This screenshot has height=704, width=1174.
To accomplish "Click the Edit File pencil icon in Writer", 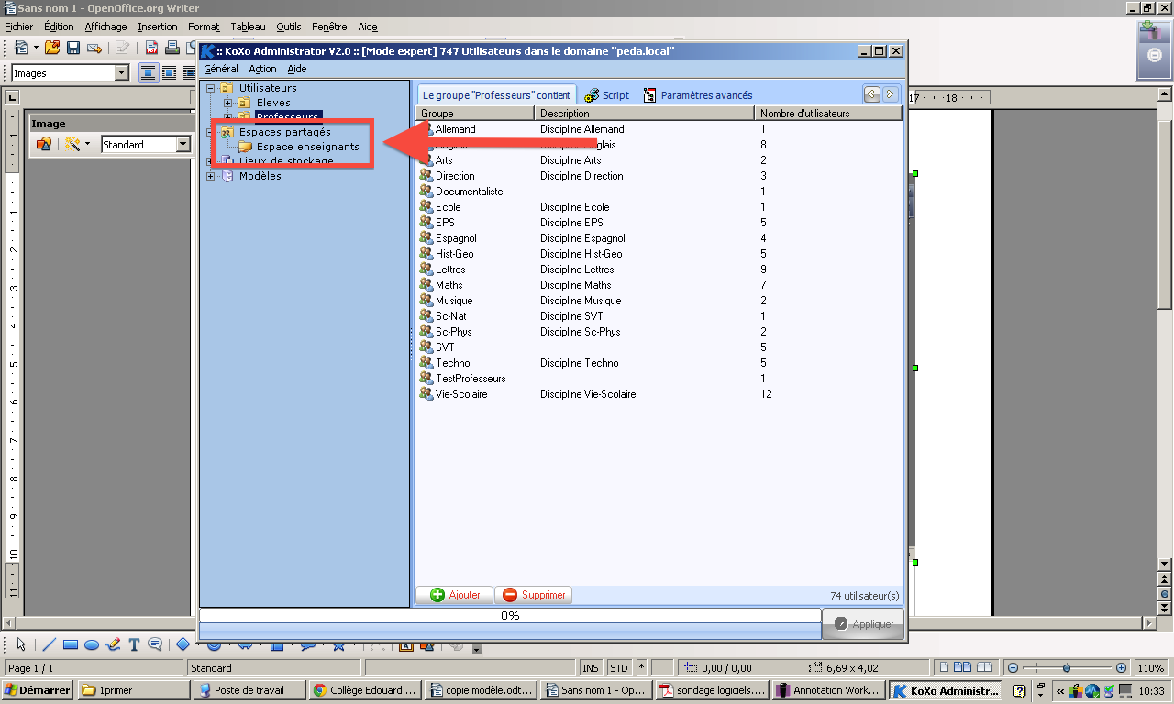I will tap(122, 47).
